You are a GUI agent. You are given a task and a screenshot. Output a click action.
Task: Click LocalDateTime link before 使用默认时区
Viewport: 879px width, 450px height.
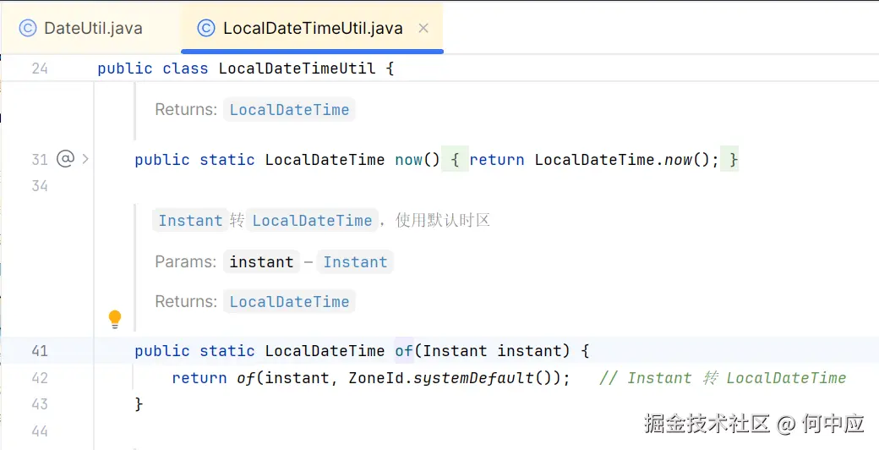312,221
